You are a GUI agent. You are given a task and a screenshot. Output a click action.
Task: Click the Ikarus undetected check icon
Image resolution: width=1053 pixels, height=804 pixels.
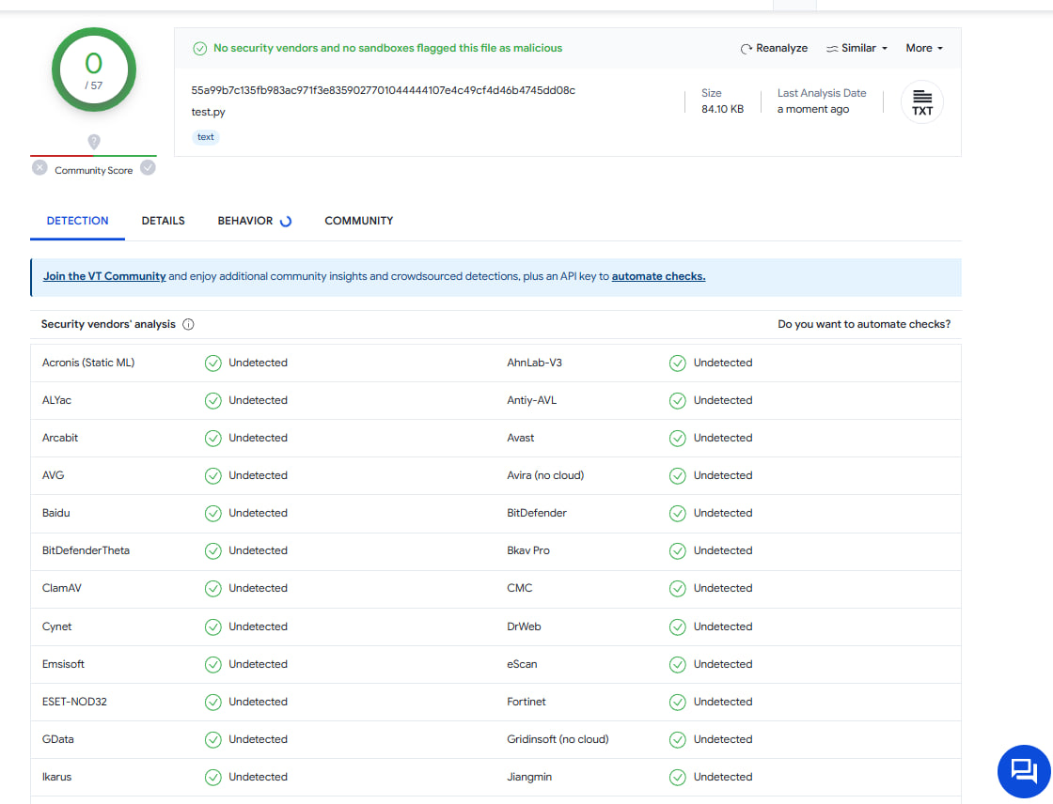[212, 777]
